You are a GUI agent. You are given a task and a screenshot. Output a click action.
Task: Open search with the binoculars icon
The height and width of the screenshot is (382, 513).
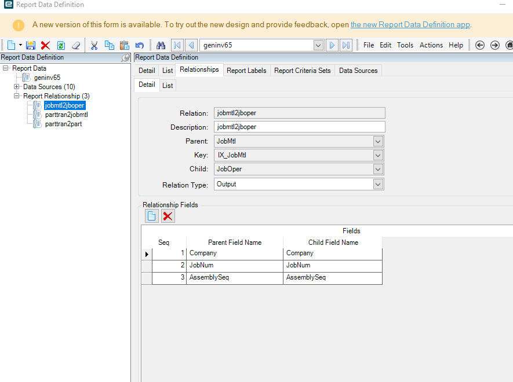161,45
